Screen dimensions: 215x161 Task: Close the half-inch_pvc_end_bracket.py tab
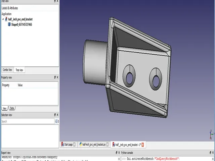coord(107,145)
